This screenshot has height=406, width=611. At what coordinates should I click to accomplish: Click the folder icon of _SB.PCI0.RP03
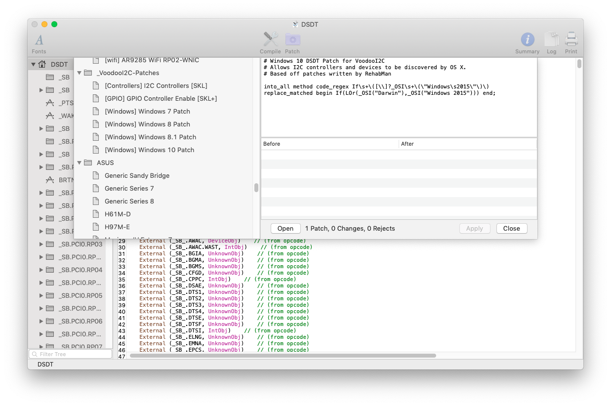(x=50, y=244)
